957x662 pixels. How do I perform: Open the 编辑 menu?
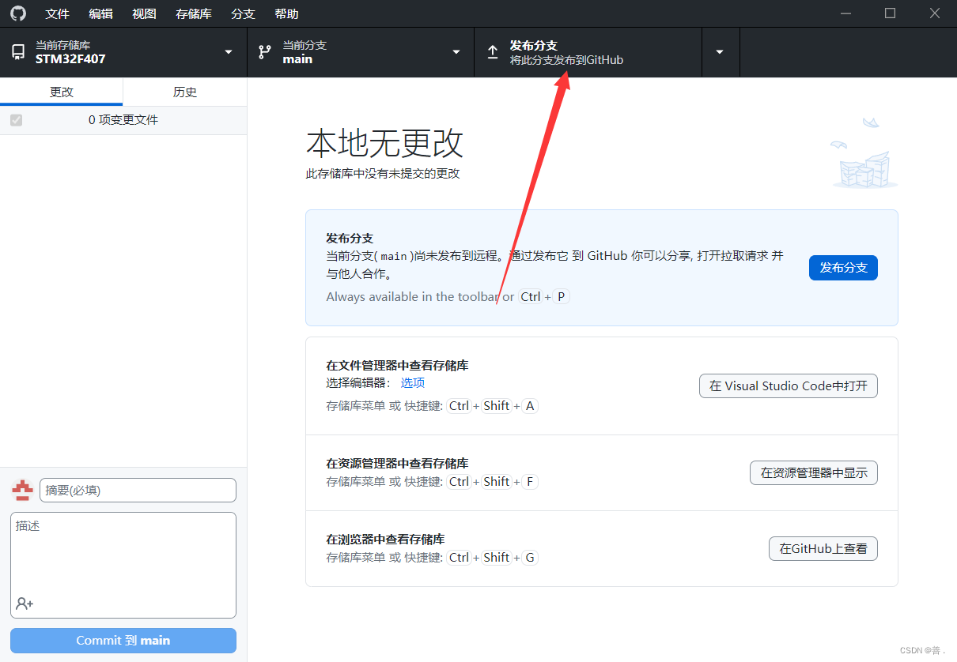tap(100, 14)
